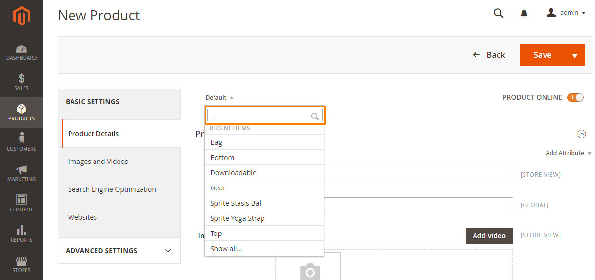Select Images and Videos tab
595x280 pixels.
98,162
